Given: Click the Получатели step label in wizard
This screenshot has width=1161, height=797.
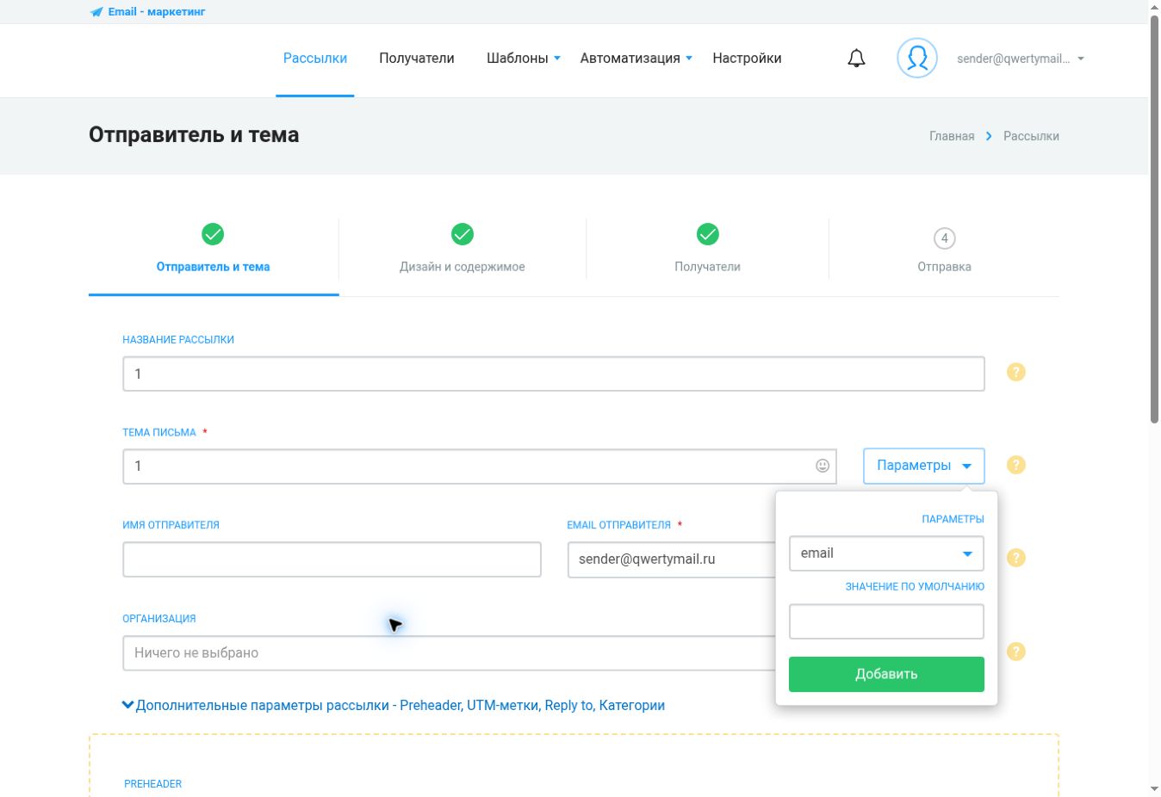Looking at the screenshot, I should click(708, 267).
